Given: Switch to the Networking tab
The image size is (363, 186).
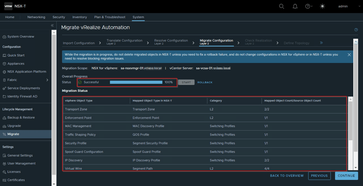Looking at the screenshot, I should 36,17.
